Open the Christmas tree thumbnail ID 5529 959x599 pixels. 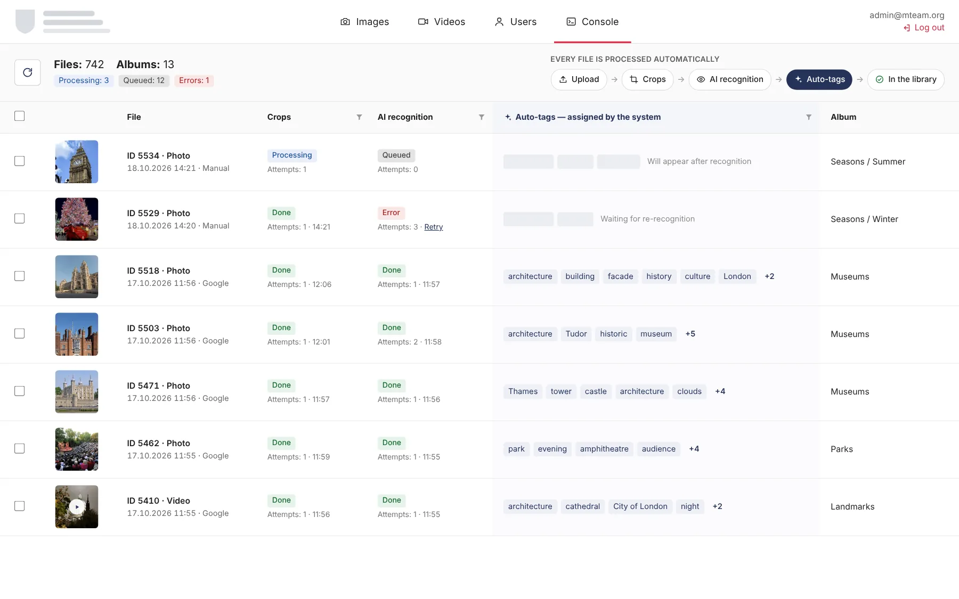77,219
